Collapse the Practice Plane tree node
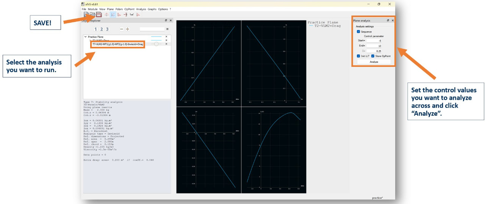 85,37
